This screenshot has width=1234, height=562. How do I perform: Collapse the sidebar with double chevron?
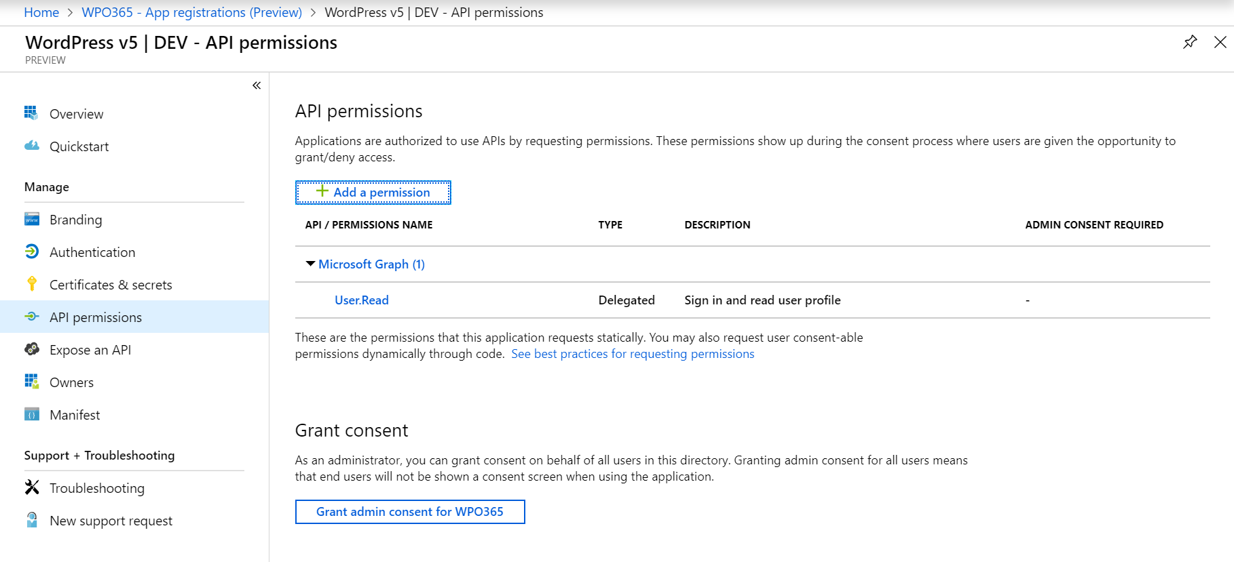[x=257, y=85]
